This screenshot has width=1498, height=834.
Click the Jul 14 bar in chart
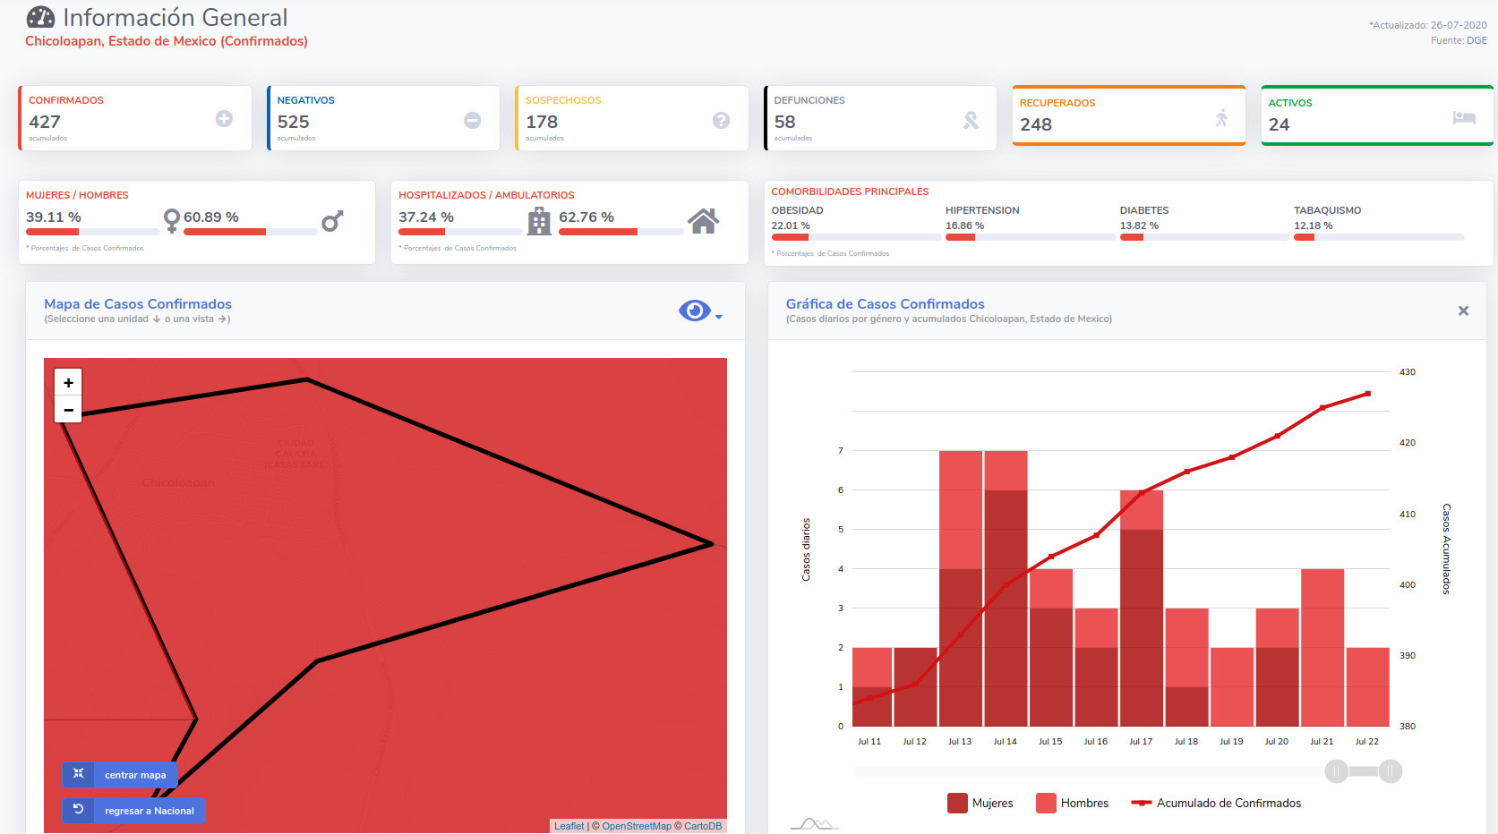pos(1006,588)
